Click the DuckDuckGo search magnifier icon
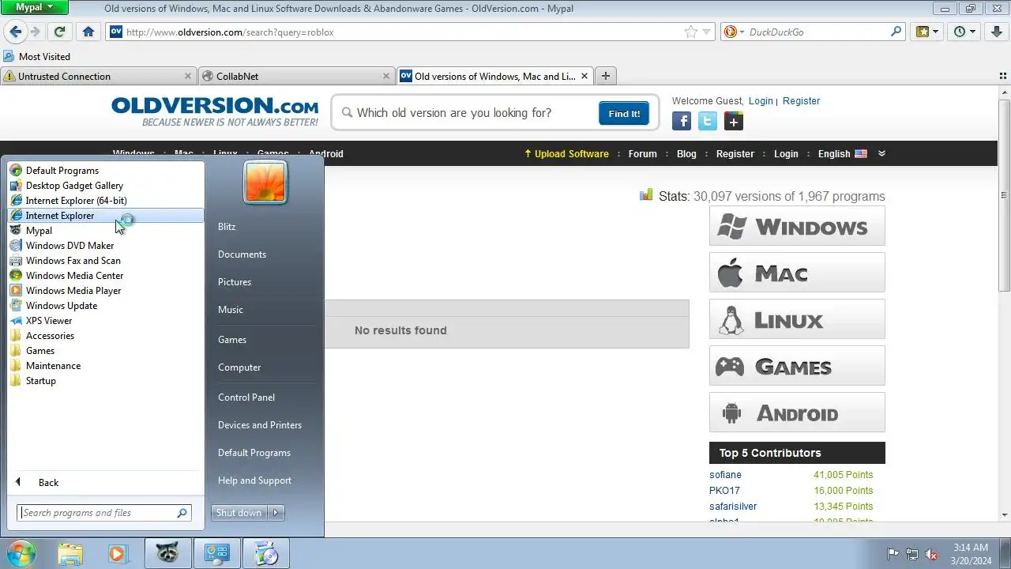 pos(896,32)
